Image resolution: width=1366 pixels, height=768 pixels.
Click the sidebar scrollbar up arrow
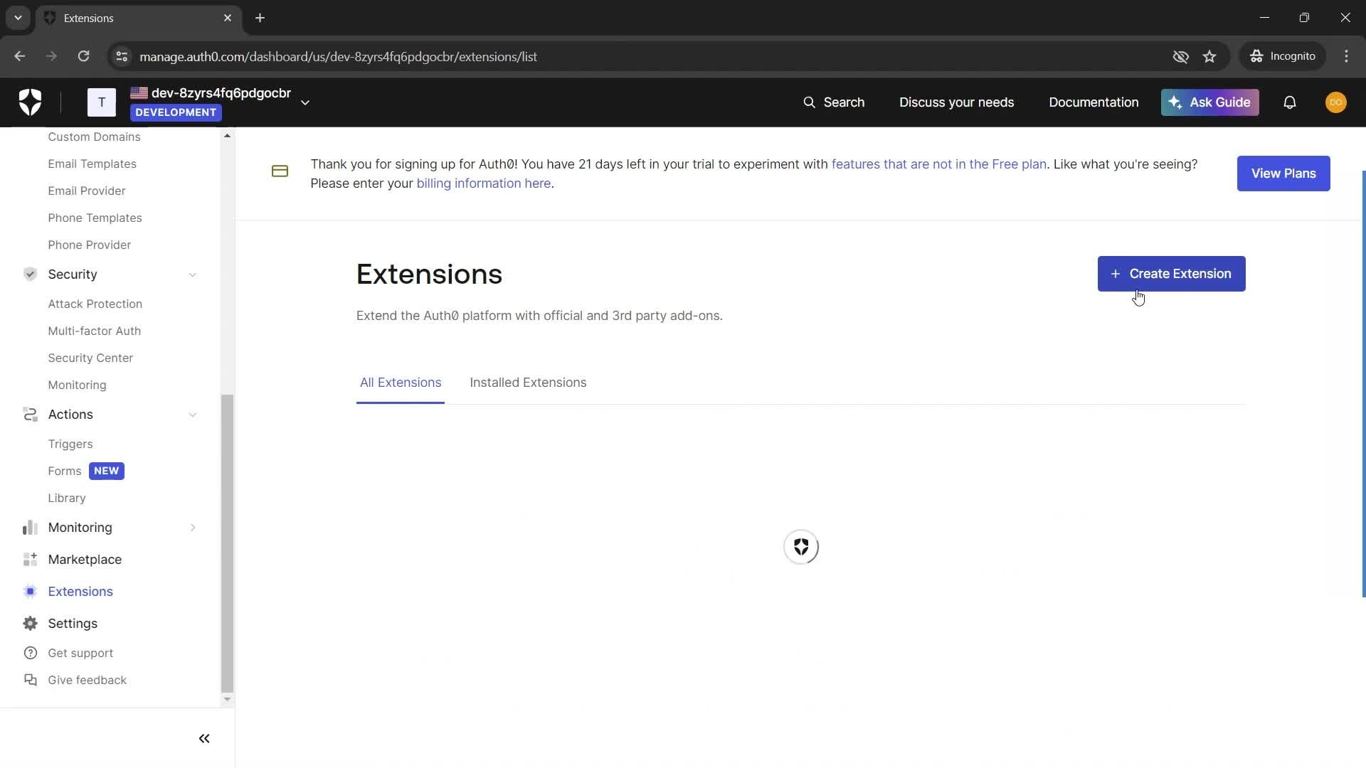pyautogui.click(x=227, y=136)
